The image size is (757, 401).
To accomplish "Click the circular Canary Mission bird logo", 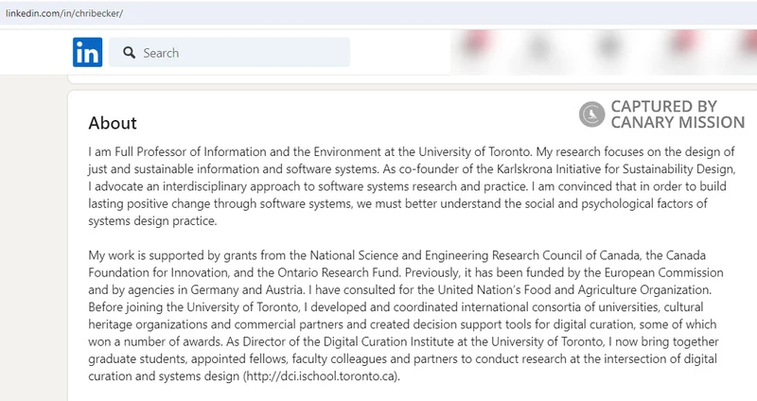I will tap(592, 114).
